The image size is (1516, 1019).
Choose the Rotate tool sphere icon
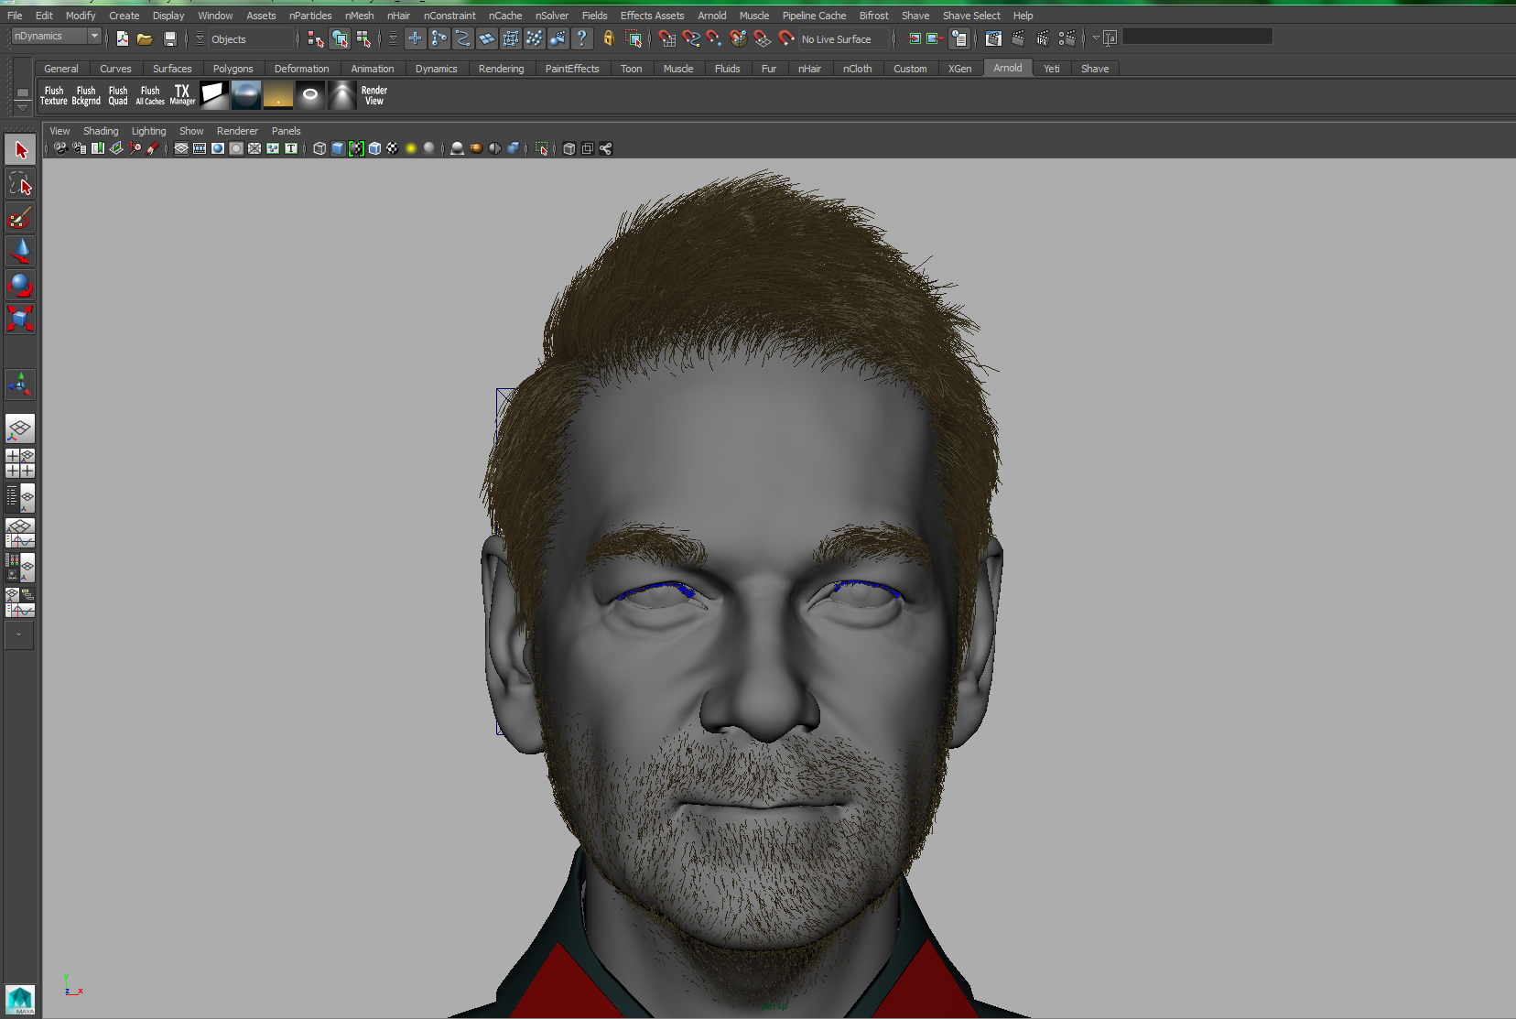20,285
